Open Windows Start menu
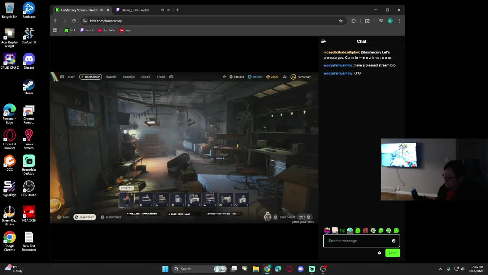Viewport: 488px width, 275px height. coord(165,269)
